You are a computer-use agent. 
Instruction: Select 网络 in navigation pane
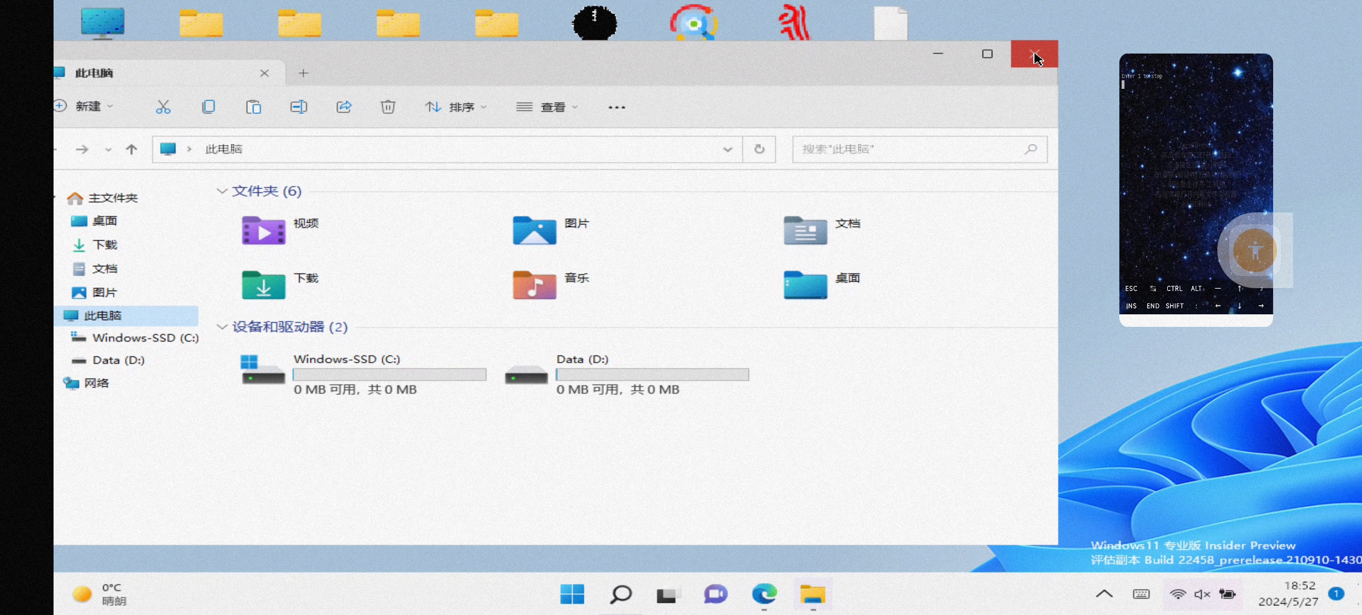(86, 383)
